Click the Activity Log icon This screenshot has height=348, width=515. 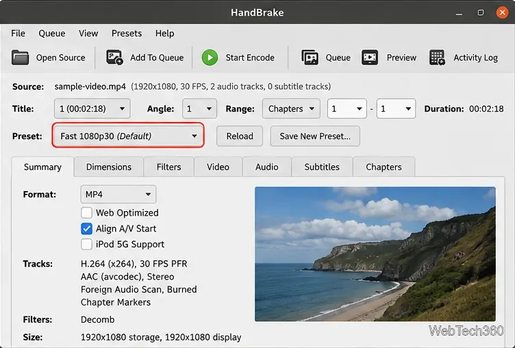coord(437,58)
